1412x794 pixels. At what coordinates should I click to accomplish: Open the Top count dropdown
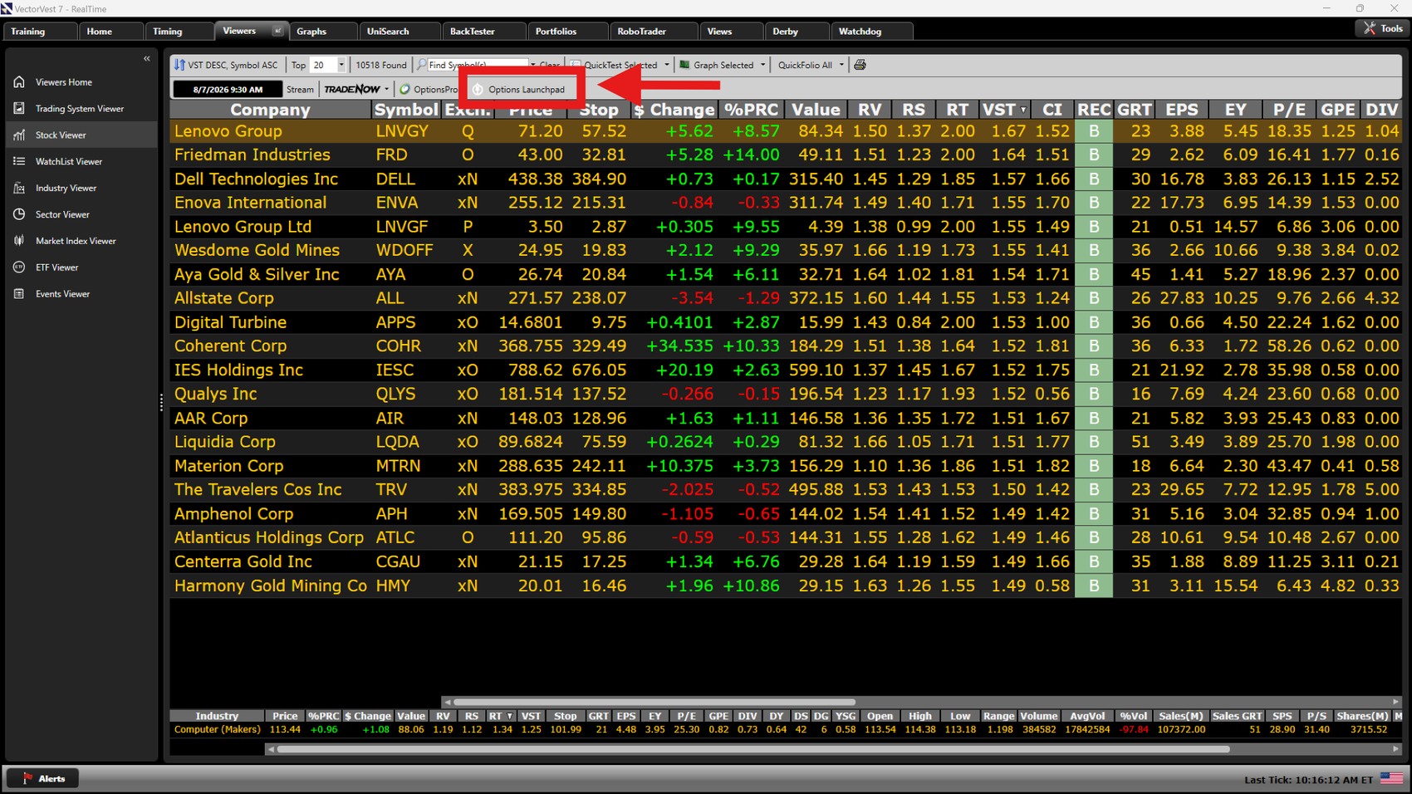pyautogui.click(x=341, y=65)
